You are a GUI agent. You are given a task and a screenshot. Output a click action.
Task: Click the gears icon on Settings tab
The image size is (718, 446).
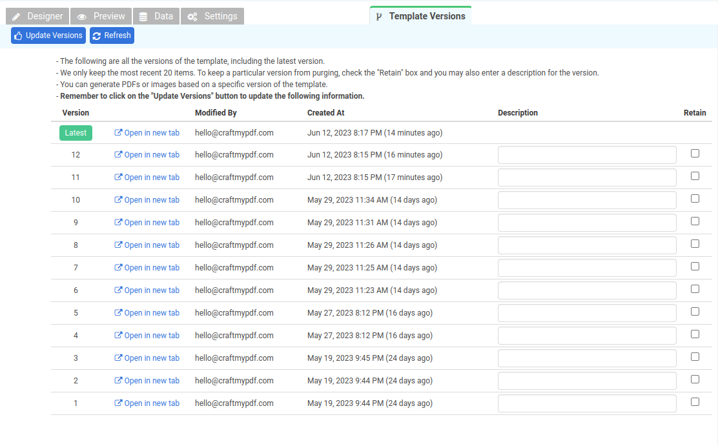192,17
